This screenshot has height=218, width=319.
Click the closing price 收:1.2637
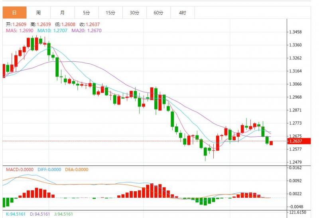click(90, 24)
